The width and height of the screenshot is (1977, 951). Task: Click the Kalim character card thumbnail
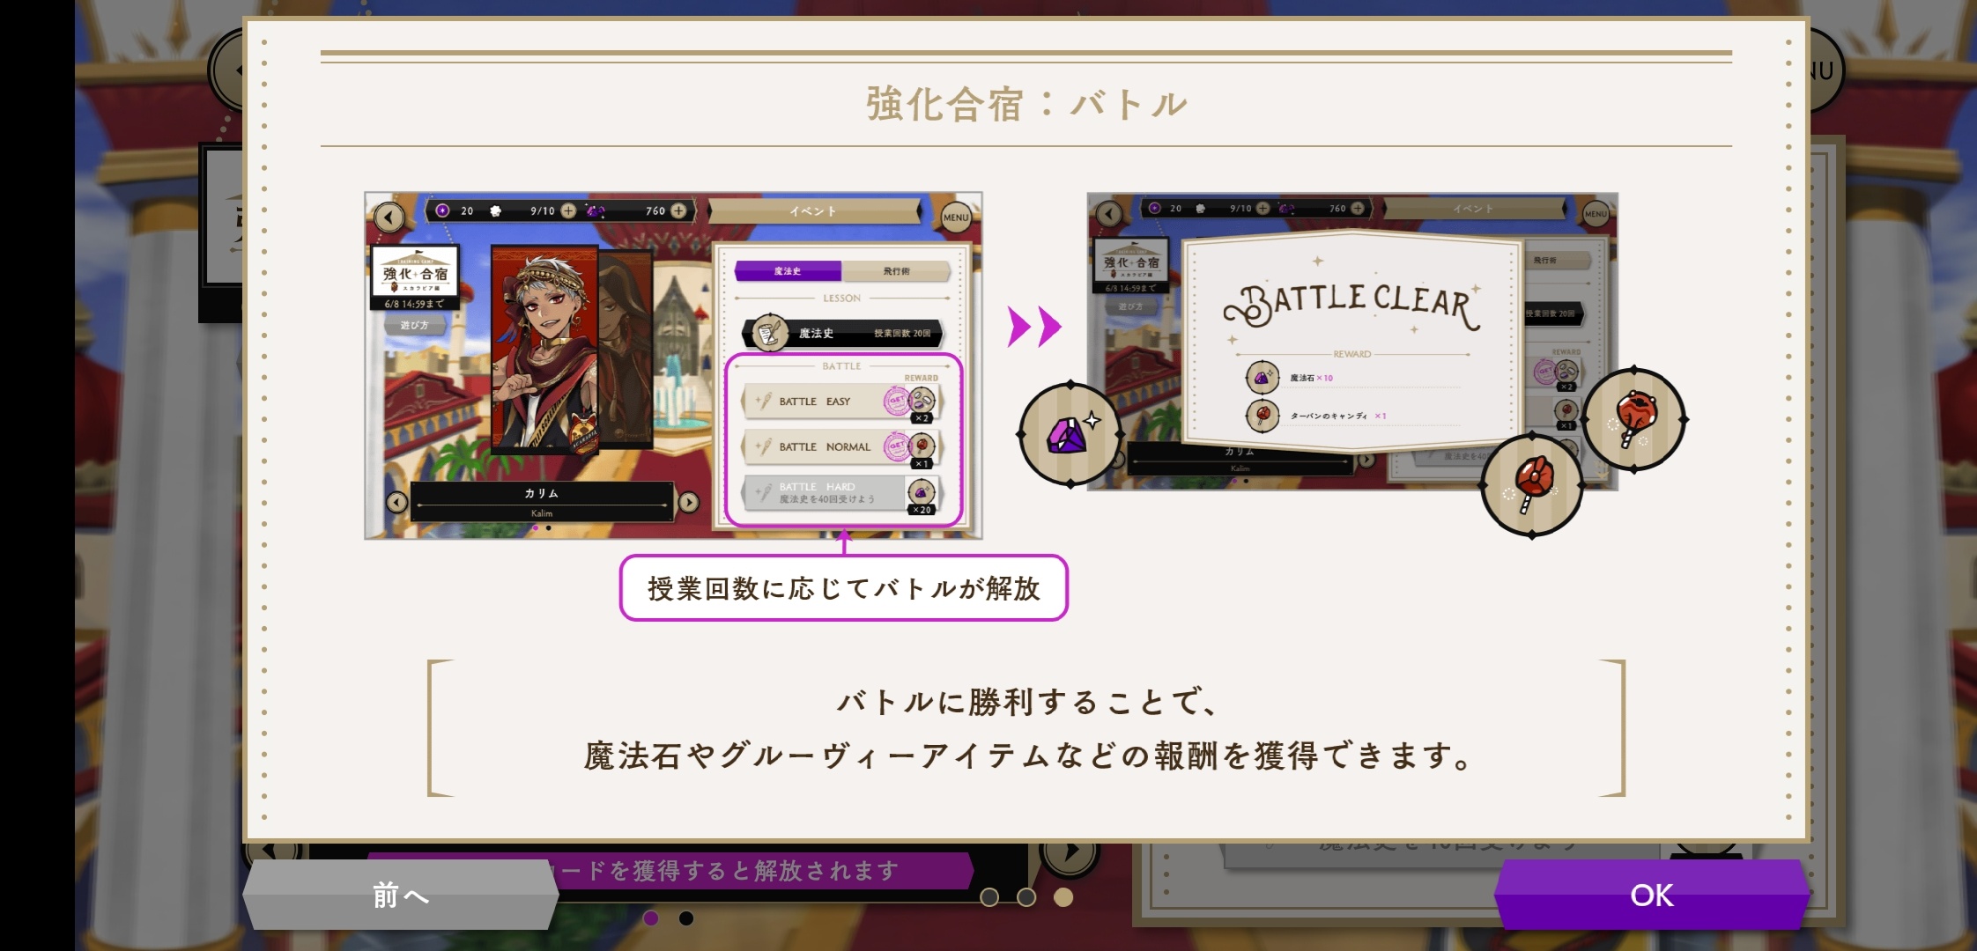pos(544,349)
